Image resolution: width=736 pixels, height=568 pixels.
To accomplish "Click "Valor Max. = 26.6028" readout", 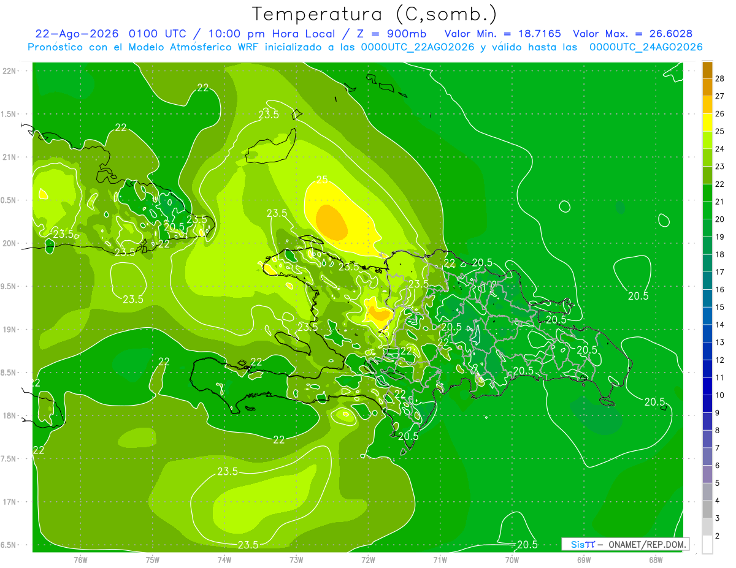I will tap(633, 34).
